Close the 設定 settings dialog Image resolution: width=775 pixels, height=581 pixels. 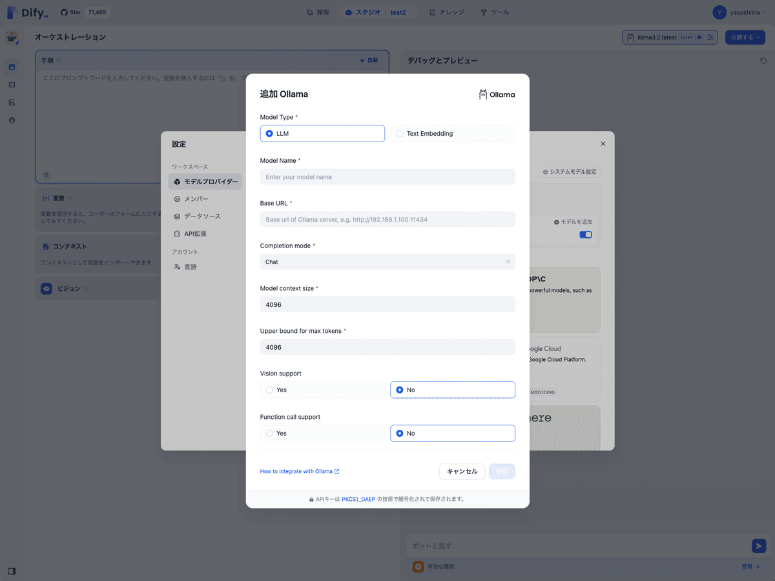(x=603, y=143)
